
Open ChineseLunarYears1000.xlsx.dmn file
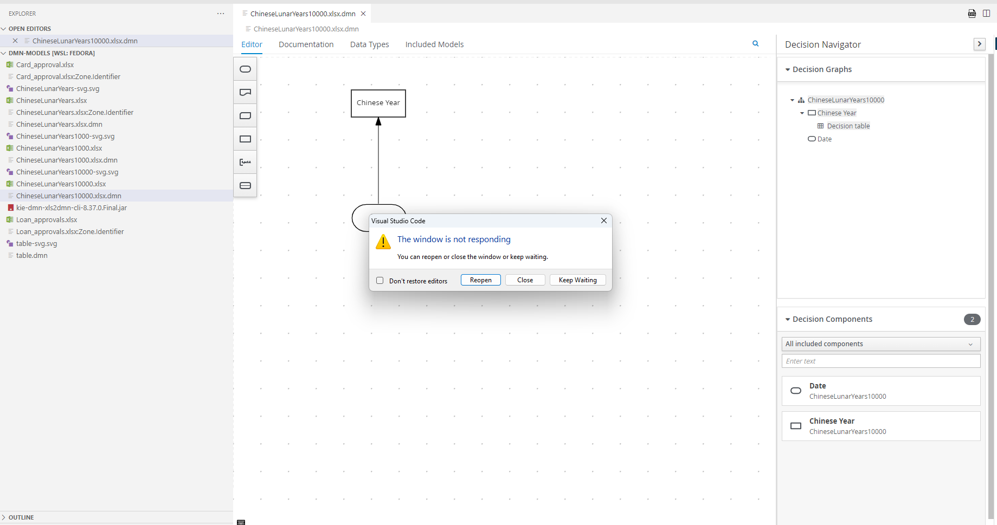pyautogui.click(x=67, y=160)
